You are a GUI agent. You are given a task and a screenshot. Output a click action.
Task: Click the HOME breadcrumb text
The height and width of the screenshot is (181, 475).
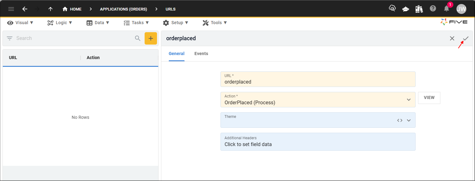tap(76, 9)
